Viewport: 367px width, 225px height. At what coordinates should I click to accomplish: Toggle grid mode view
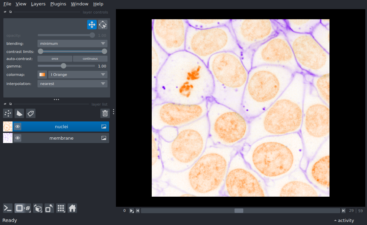pos(61,208)
